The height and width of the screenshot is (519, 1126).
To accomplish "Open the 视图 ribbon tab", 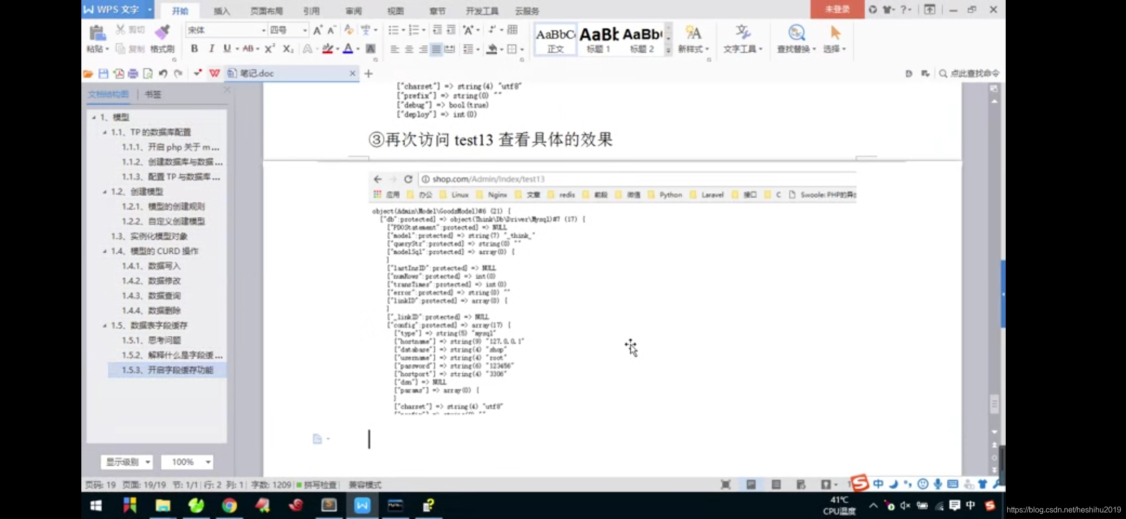I will [396, 11].
